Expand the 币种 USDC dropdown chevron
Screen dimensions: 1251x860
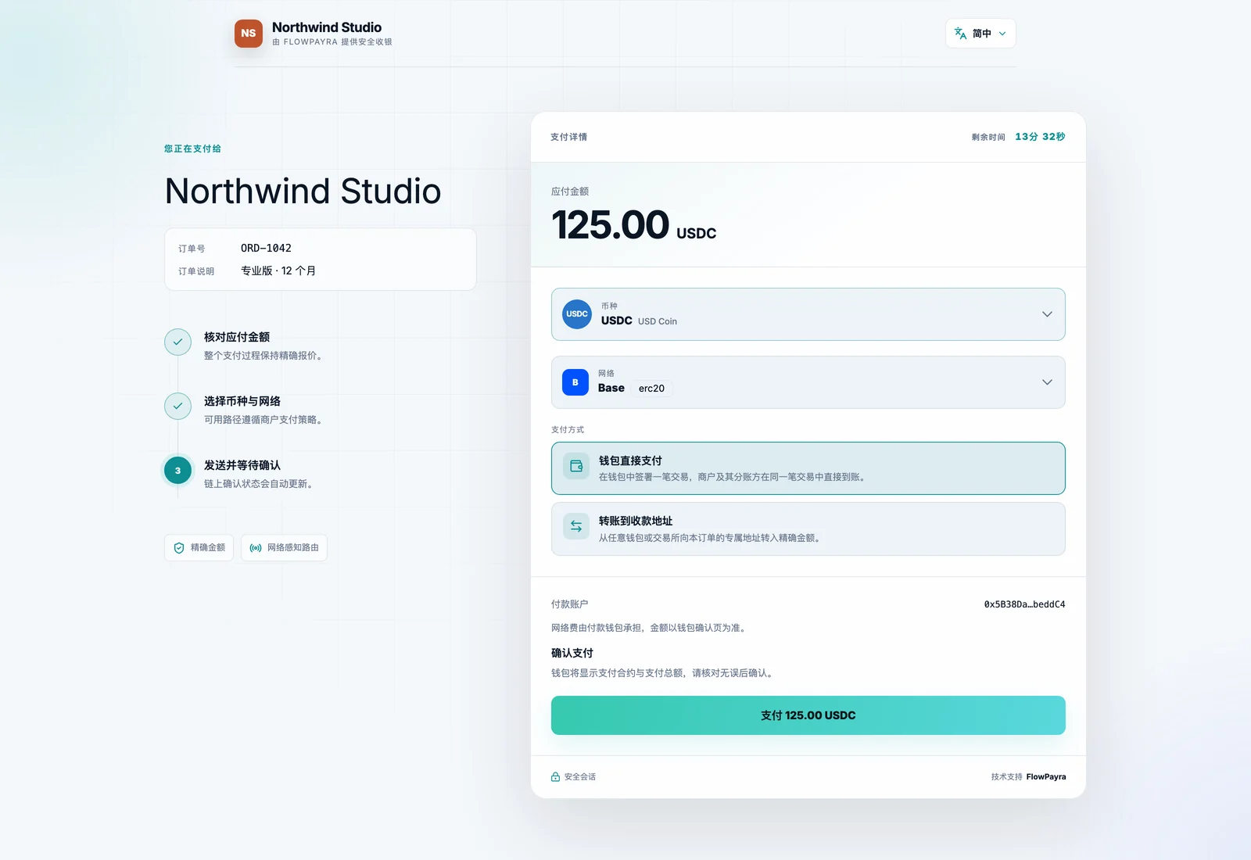pos(1047,314)
